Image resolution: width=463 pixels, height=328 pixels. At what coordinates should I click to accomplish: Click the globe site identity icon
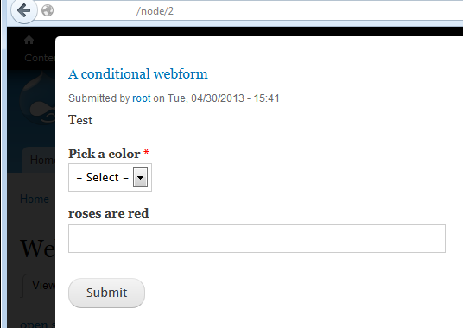48,11
